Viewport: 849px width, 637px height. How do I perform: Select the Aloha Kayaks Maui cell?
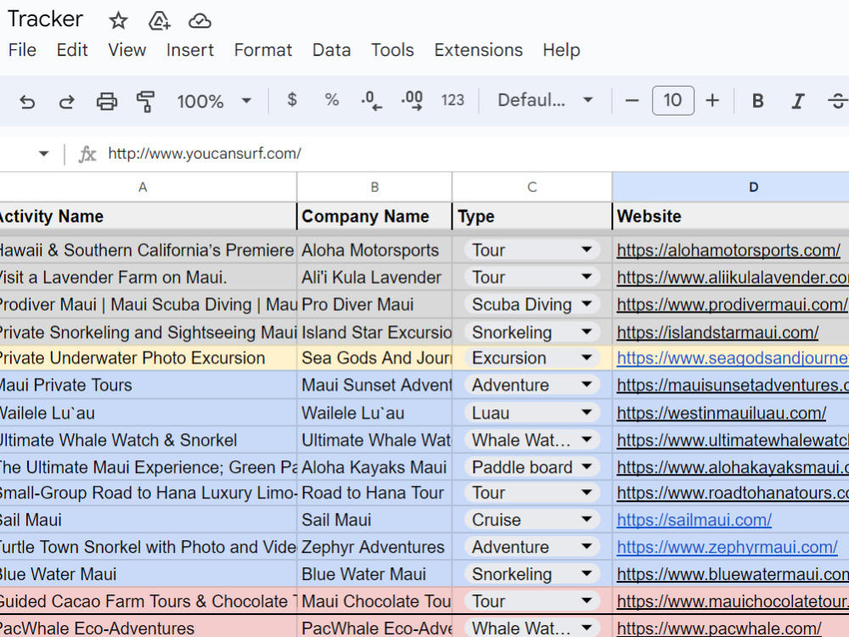(x=374, y=467)
